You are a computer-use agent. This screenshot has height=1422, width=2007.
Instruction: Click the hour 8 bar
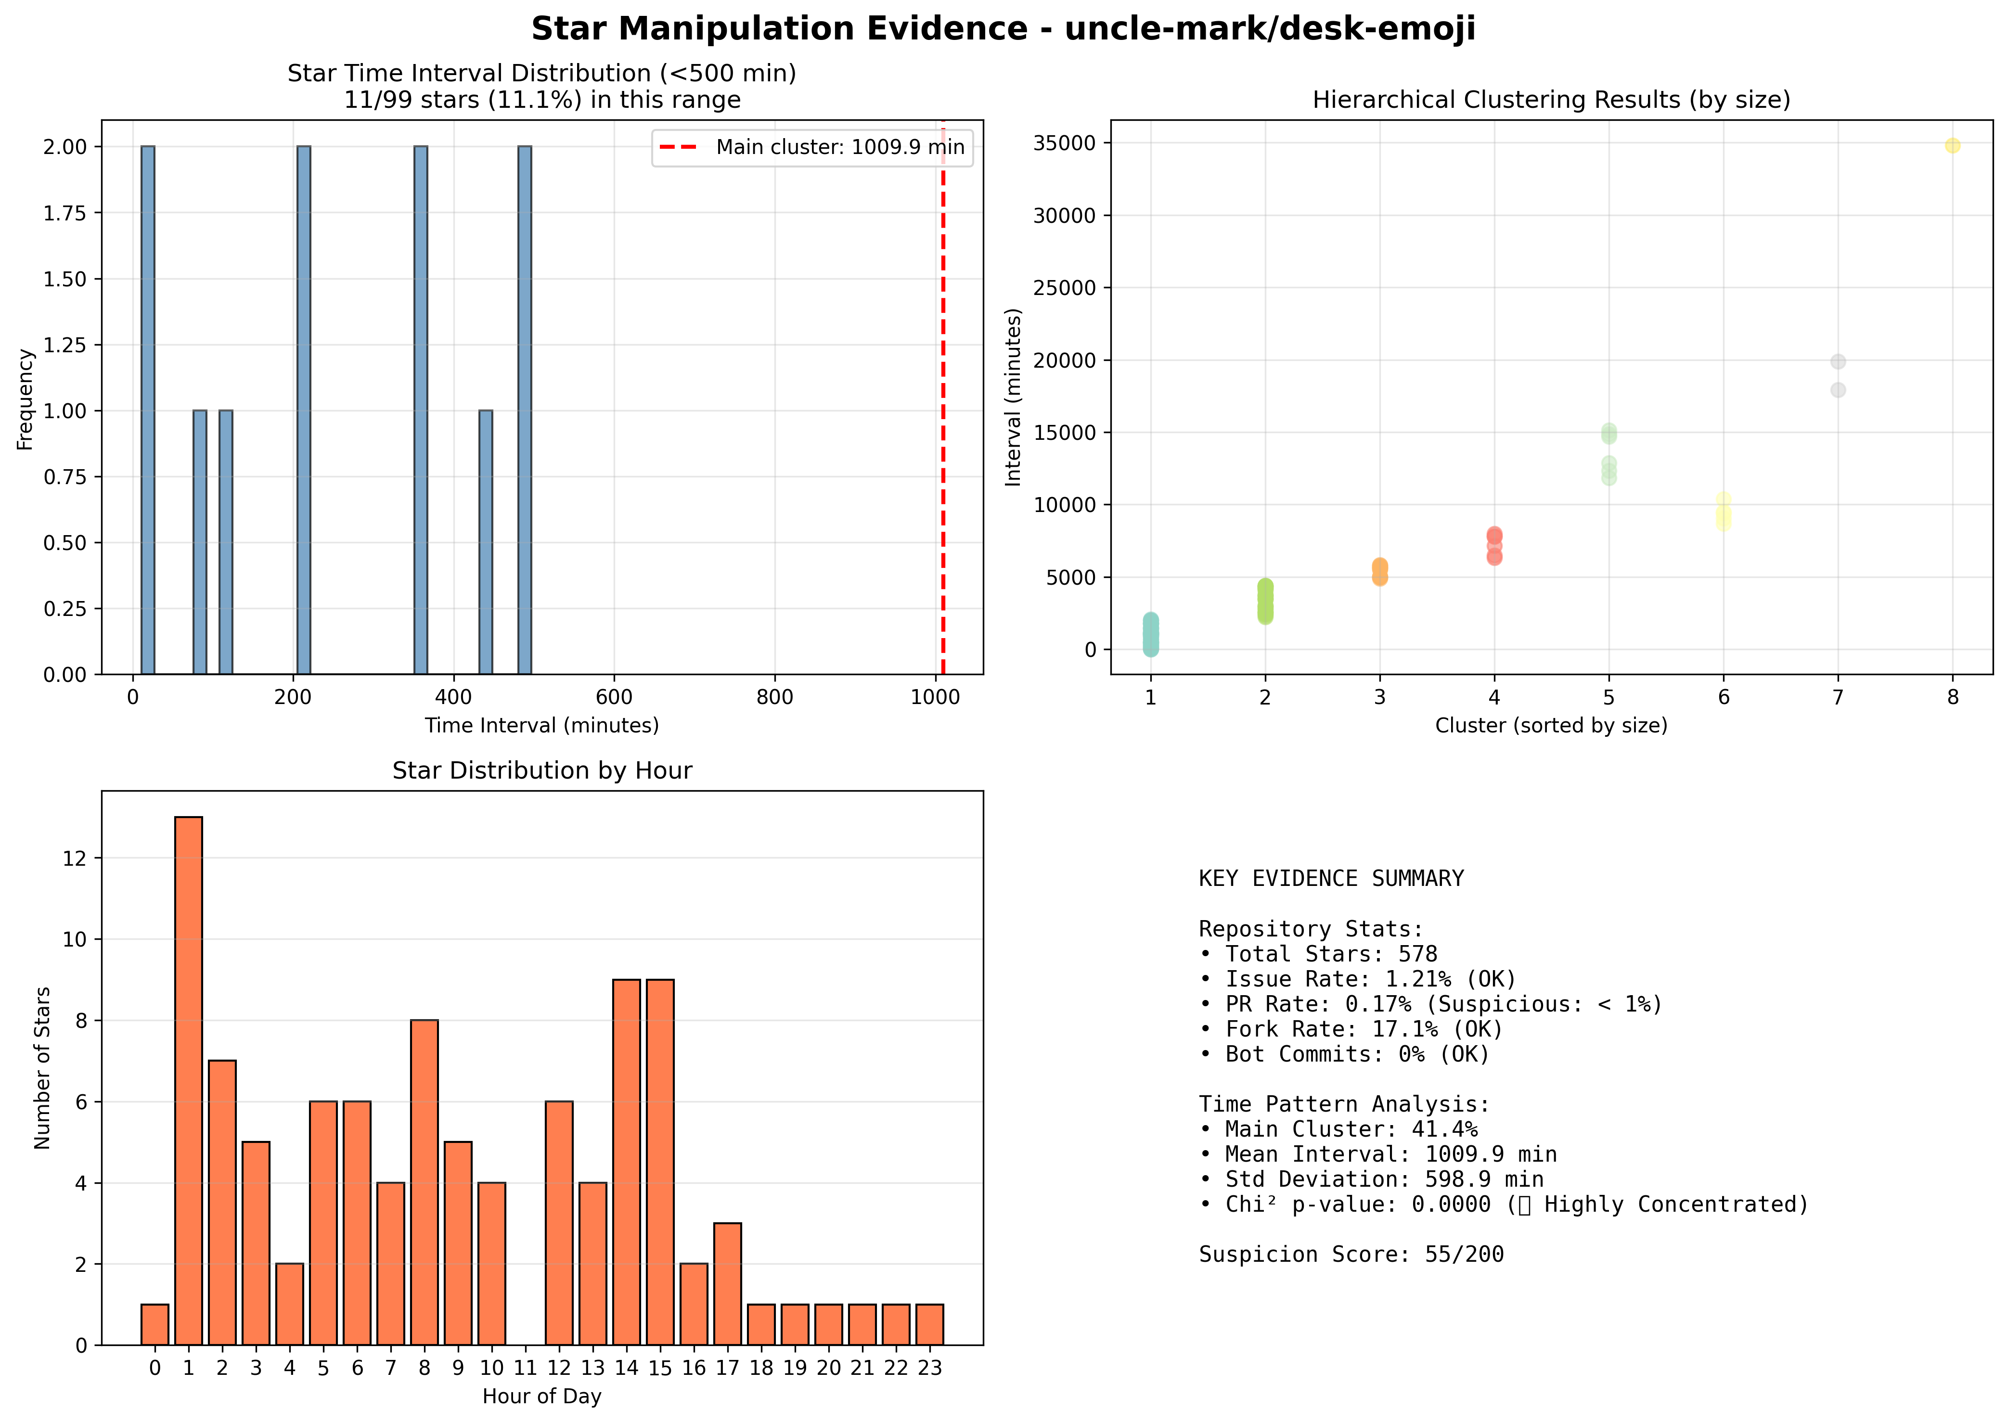click(x=425, y=1182)
